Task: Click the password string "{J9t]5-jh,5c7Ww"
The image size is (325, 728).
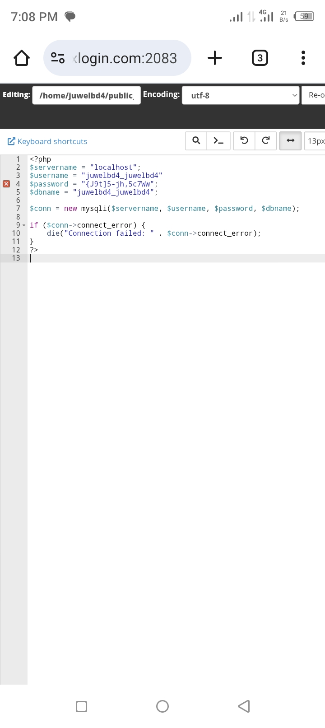Action: [117, 184]
